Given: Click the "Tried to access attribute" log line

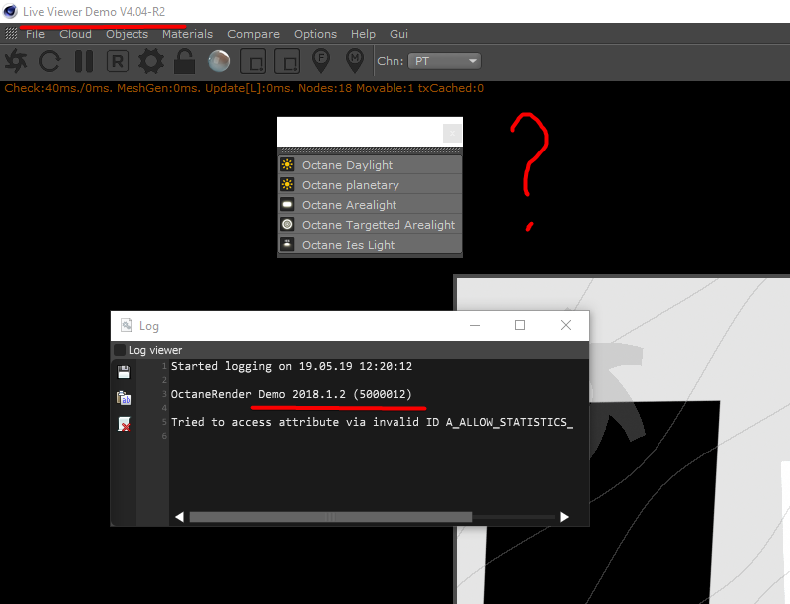Looking at the screenshot, I should pos(372,422).
